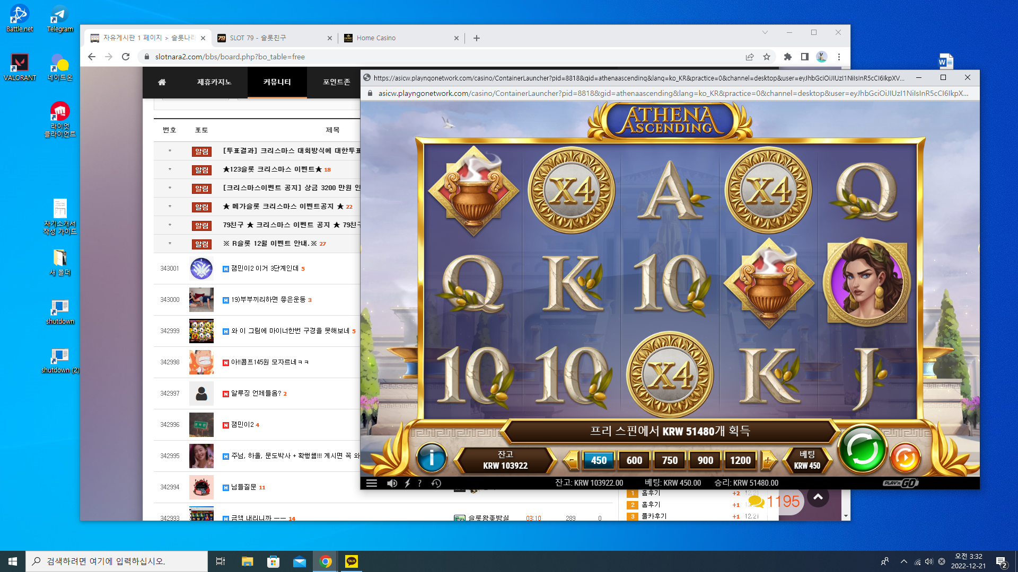Open the VALORANT desktop shortcut
This screenshot has height=572, width=1018.
click(20, 67)
